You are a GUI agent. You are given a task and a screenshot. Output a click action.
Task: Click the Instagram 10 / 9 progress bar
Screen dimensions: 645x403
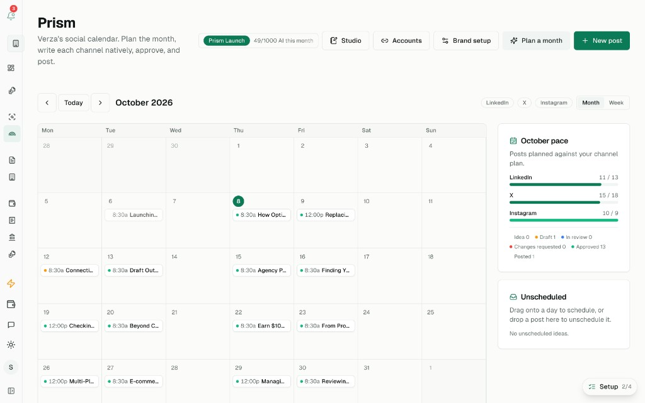(x=564, y=221)
